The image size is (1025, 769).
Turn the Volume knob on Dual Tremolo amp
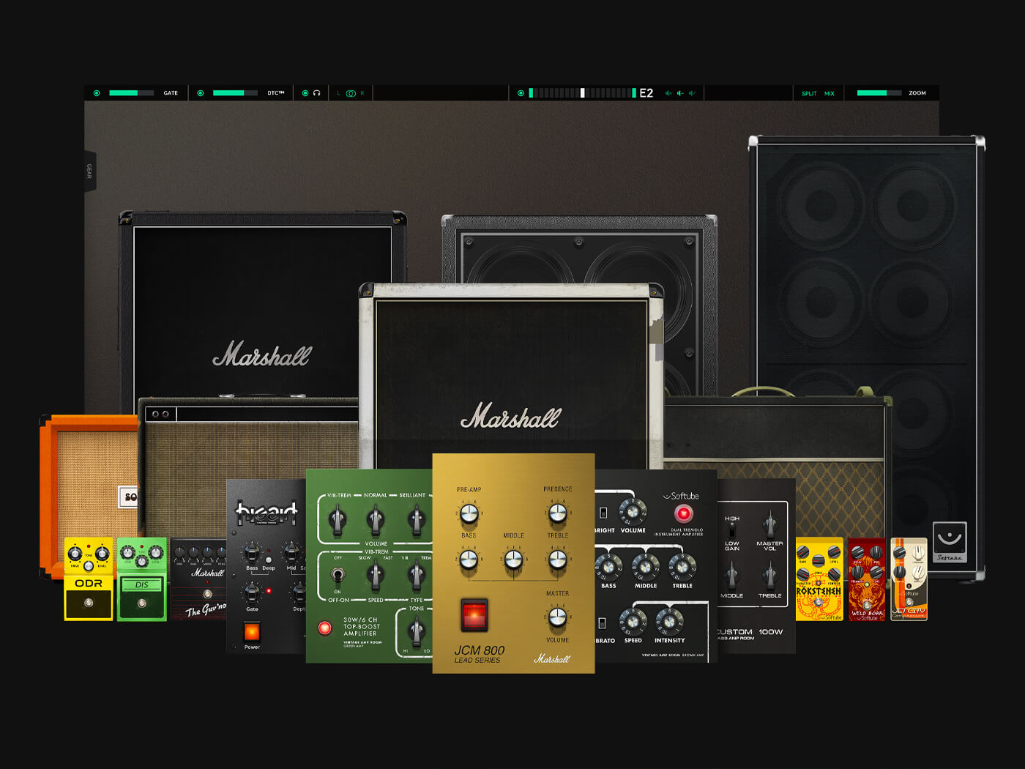click(633, 511)
